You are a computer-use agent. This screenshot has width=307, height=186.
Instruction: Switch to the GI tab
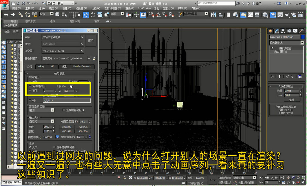(52, 66)
